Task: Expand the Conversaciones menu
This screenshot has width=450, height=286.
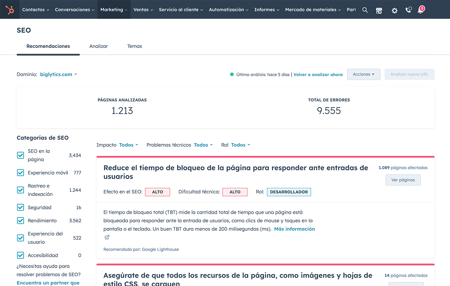Action: pyautogui.click(x=75, y=10)
